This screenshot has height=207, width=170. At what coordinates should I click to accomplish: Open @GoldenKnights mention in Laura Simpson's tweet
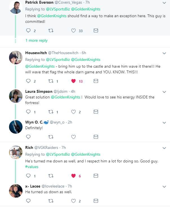click(66, 97)
